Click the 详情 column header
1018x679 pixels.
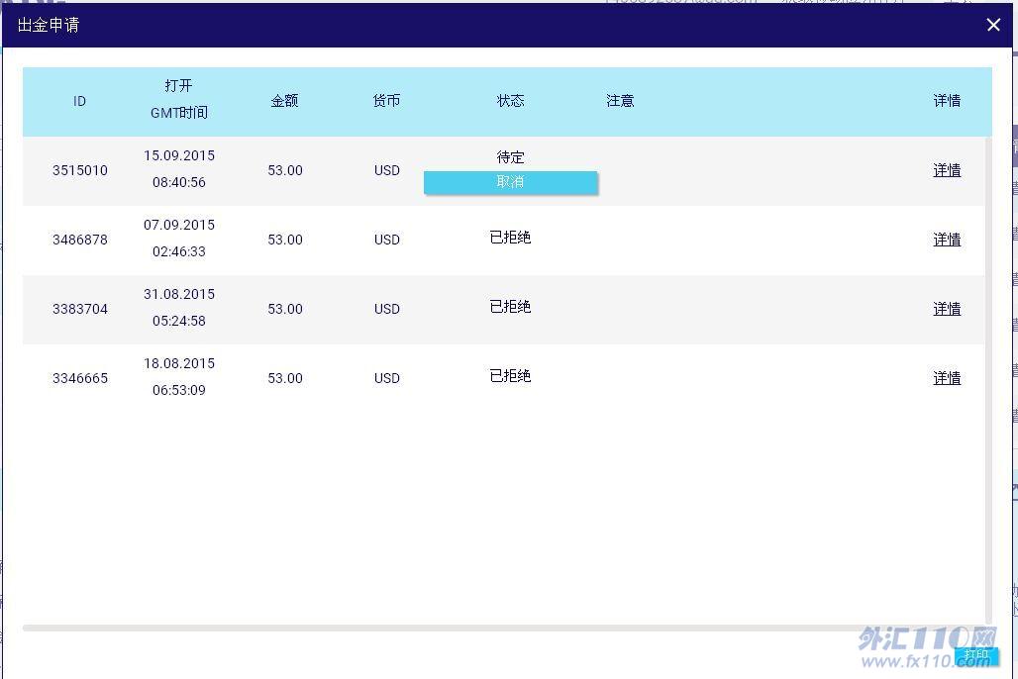tap(947, 101)
